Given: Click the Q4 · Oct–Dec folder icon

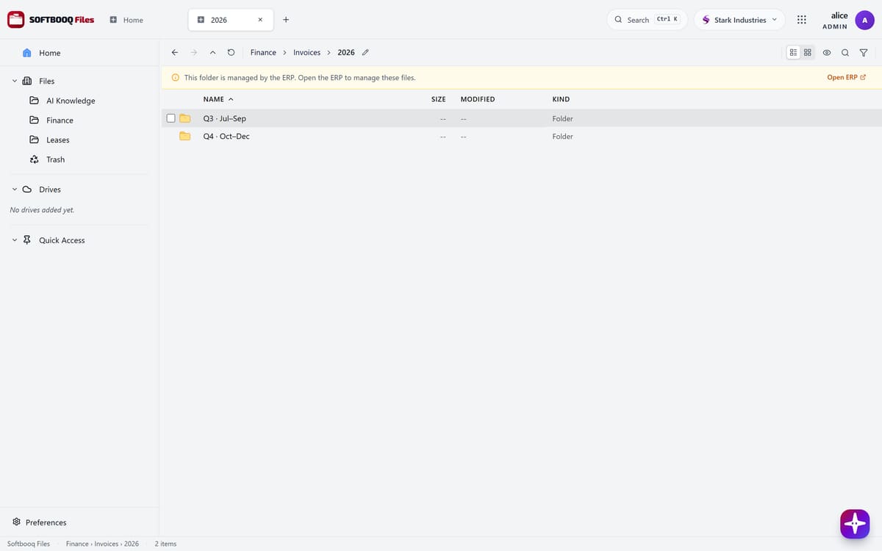Looking at the screenshot, I should [185, 136].
